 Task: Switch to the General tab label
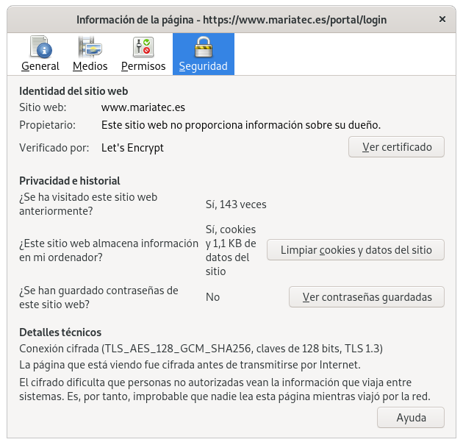coord(40,66)
